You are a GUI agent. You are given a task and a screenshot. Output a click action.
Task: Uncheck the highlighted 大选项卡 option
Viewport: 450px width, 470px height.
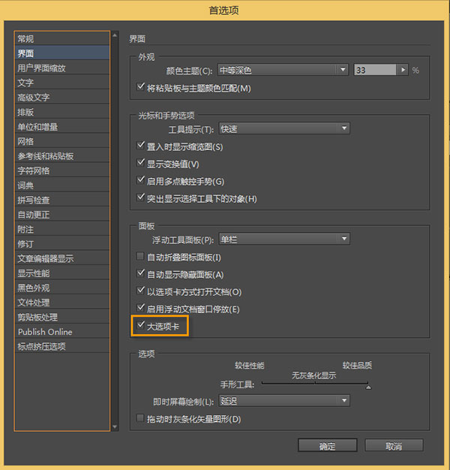[x=140, y=326]
